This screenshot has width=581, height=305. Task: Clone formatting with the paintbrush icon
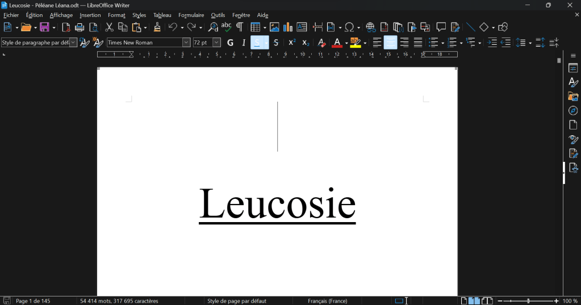pyautogui.click(x=157, y=27)
